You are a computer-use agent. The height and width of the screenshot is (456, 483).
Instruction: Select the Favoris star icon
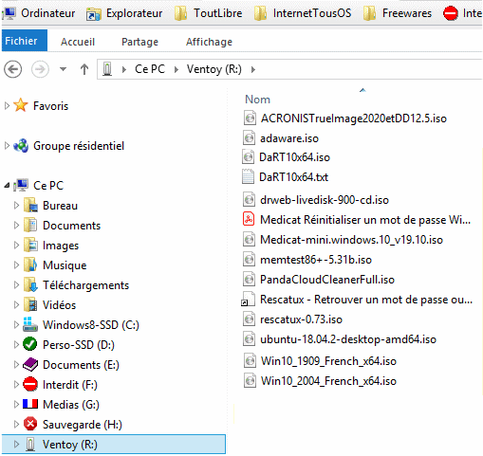click(21, 105)
